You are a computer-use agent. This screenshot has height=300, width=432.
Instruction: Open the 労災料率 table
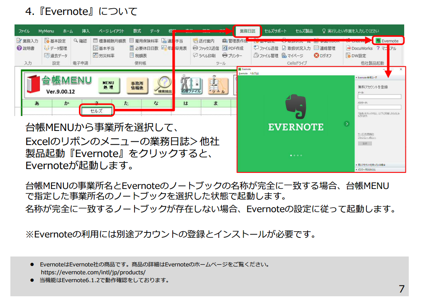[104, 56]
